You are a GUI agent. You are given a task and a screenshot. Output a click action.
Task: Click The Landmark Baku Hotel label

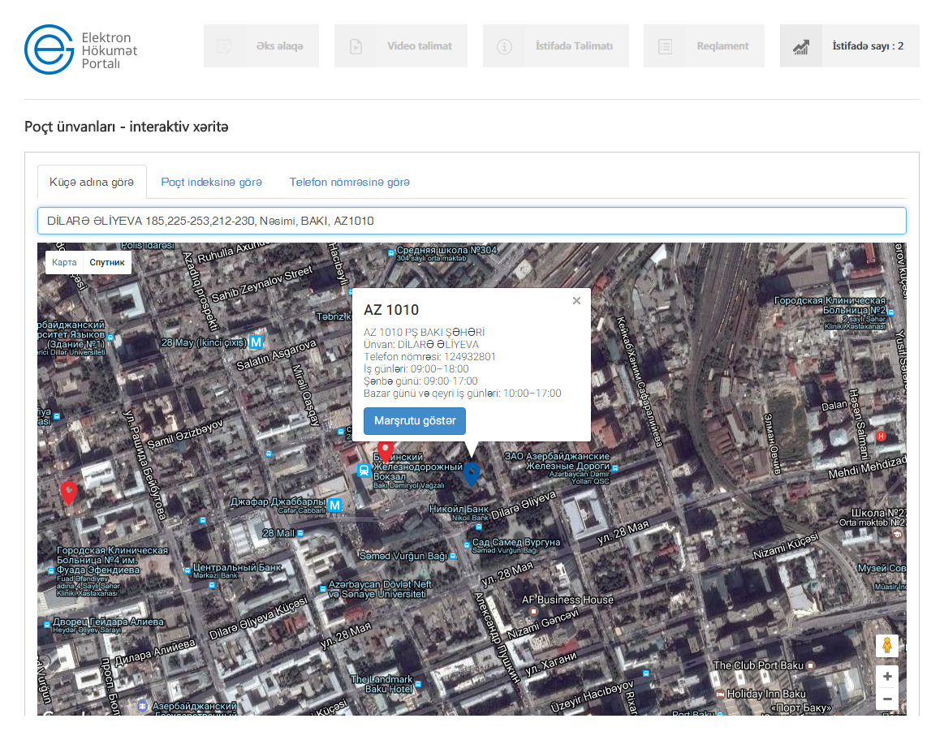[x=381, y=683]
